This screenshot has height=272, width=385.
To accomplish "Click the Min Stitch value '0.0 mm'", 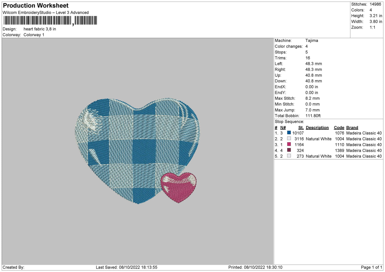I will 312,104.
